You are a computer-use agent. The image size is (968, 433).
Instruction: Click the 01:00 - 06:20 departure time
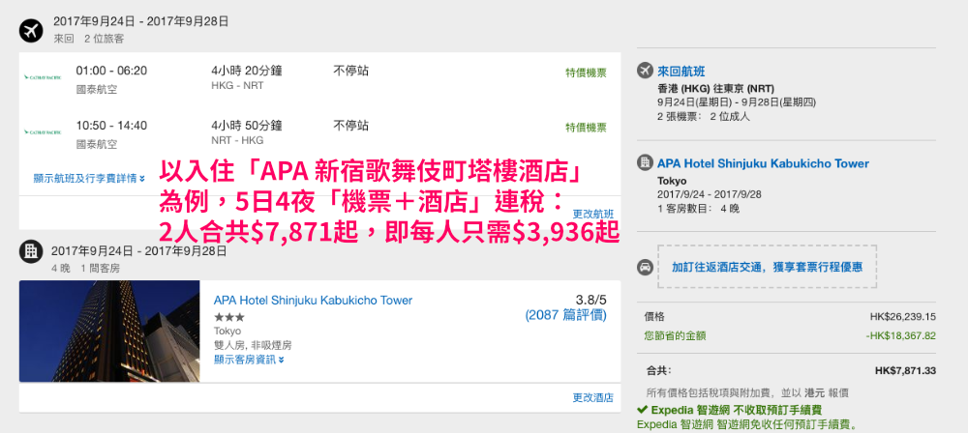[x=111, y=71]
